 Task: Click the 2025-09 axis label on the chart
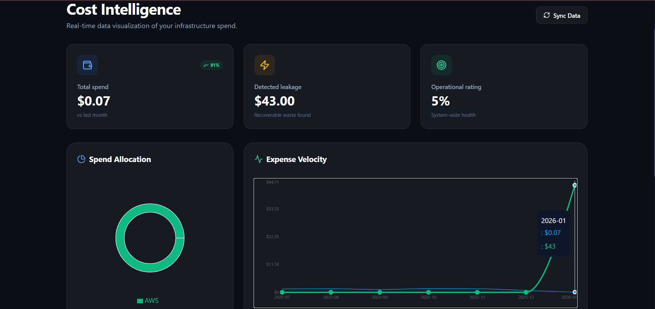[379, 297]
